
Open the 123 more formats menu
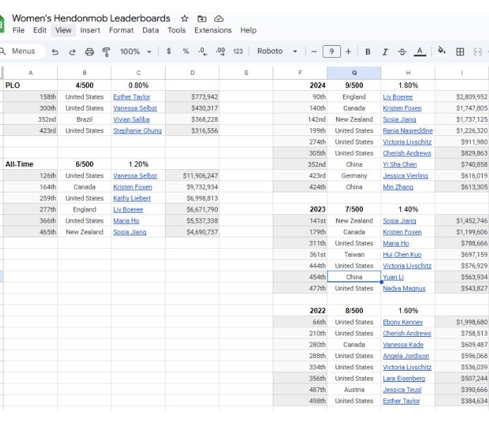237,51
